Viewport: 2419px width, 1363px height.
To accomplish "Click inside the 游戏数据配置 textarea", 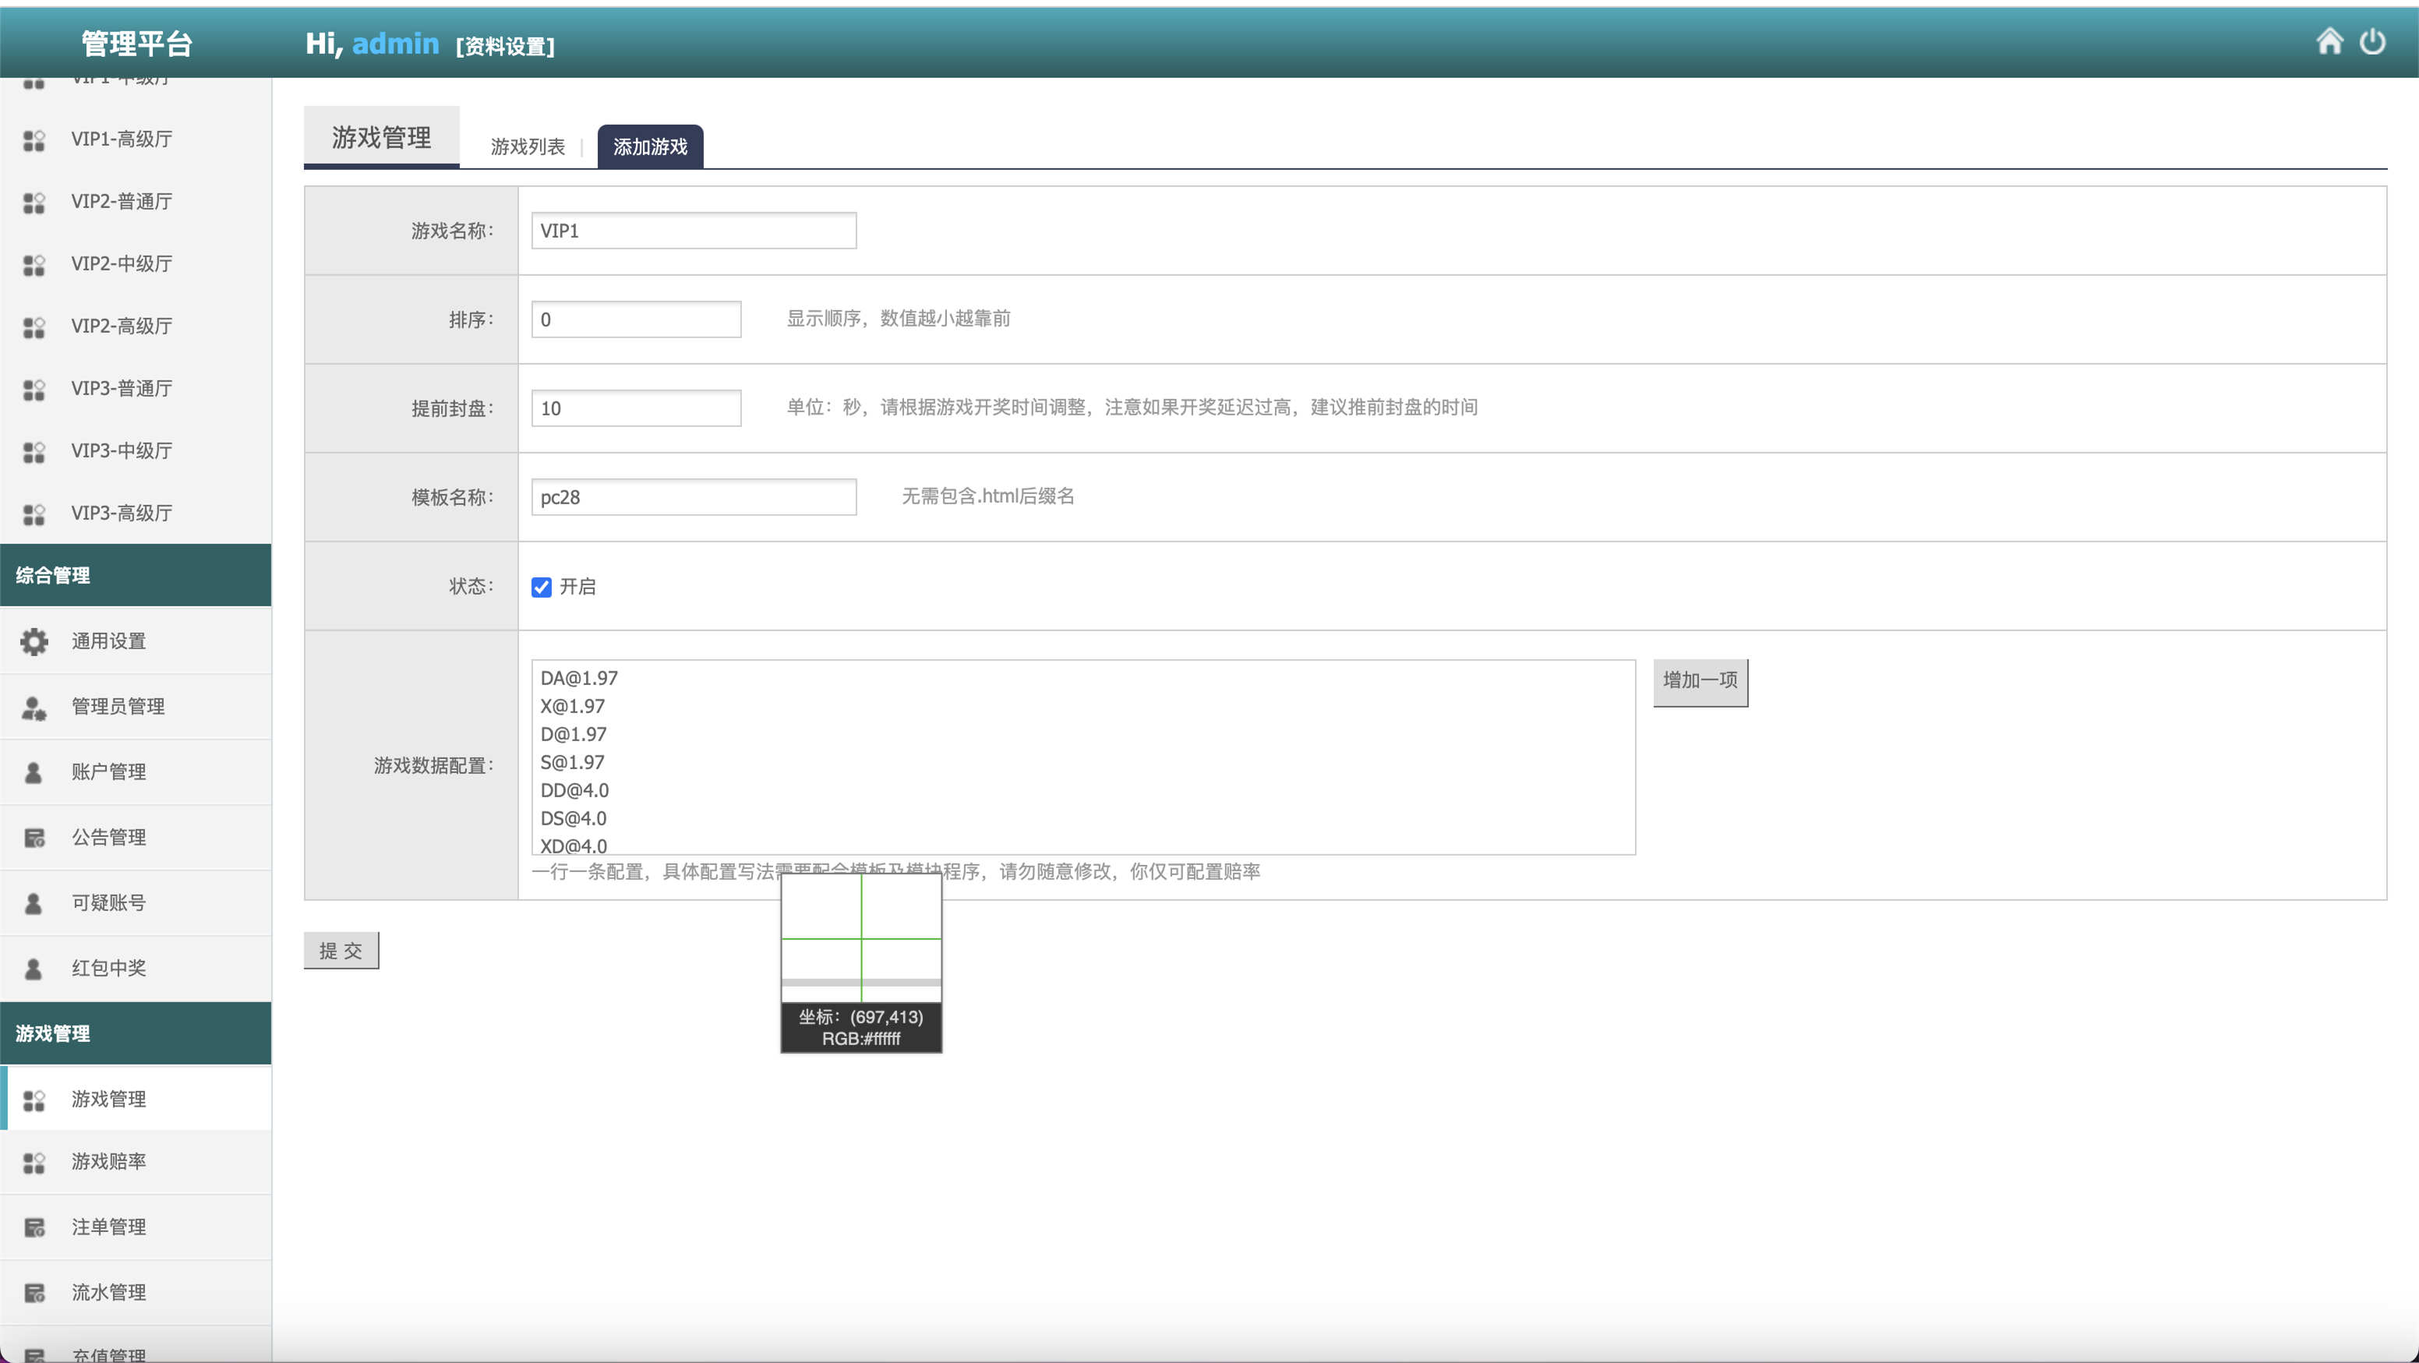I will pos(1082,756).
